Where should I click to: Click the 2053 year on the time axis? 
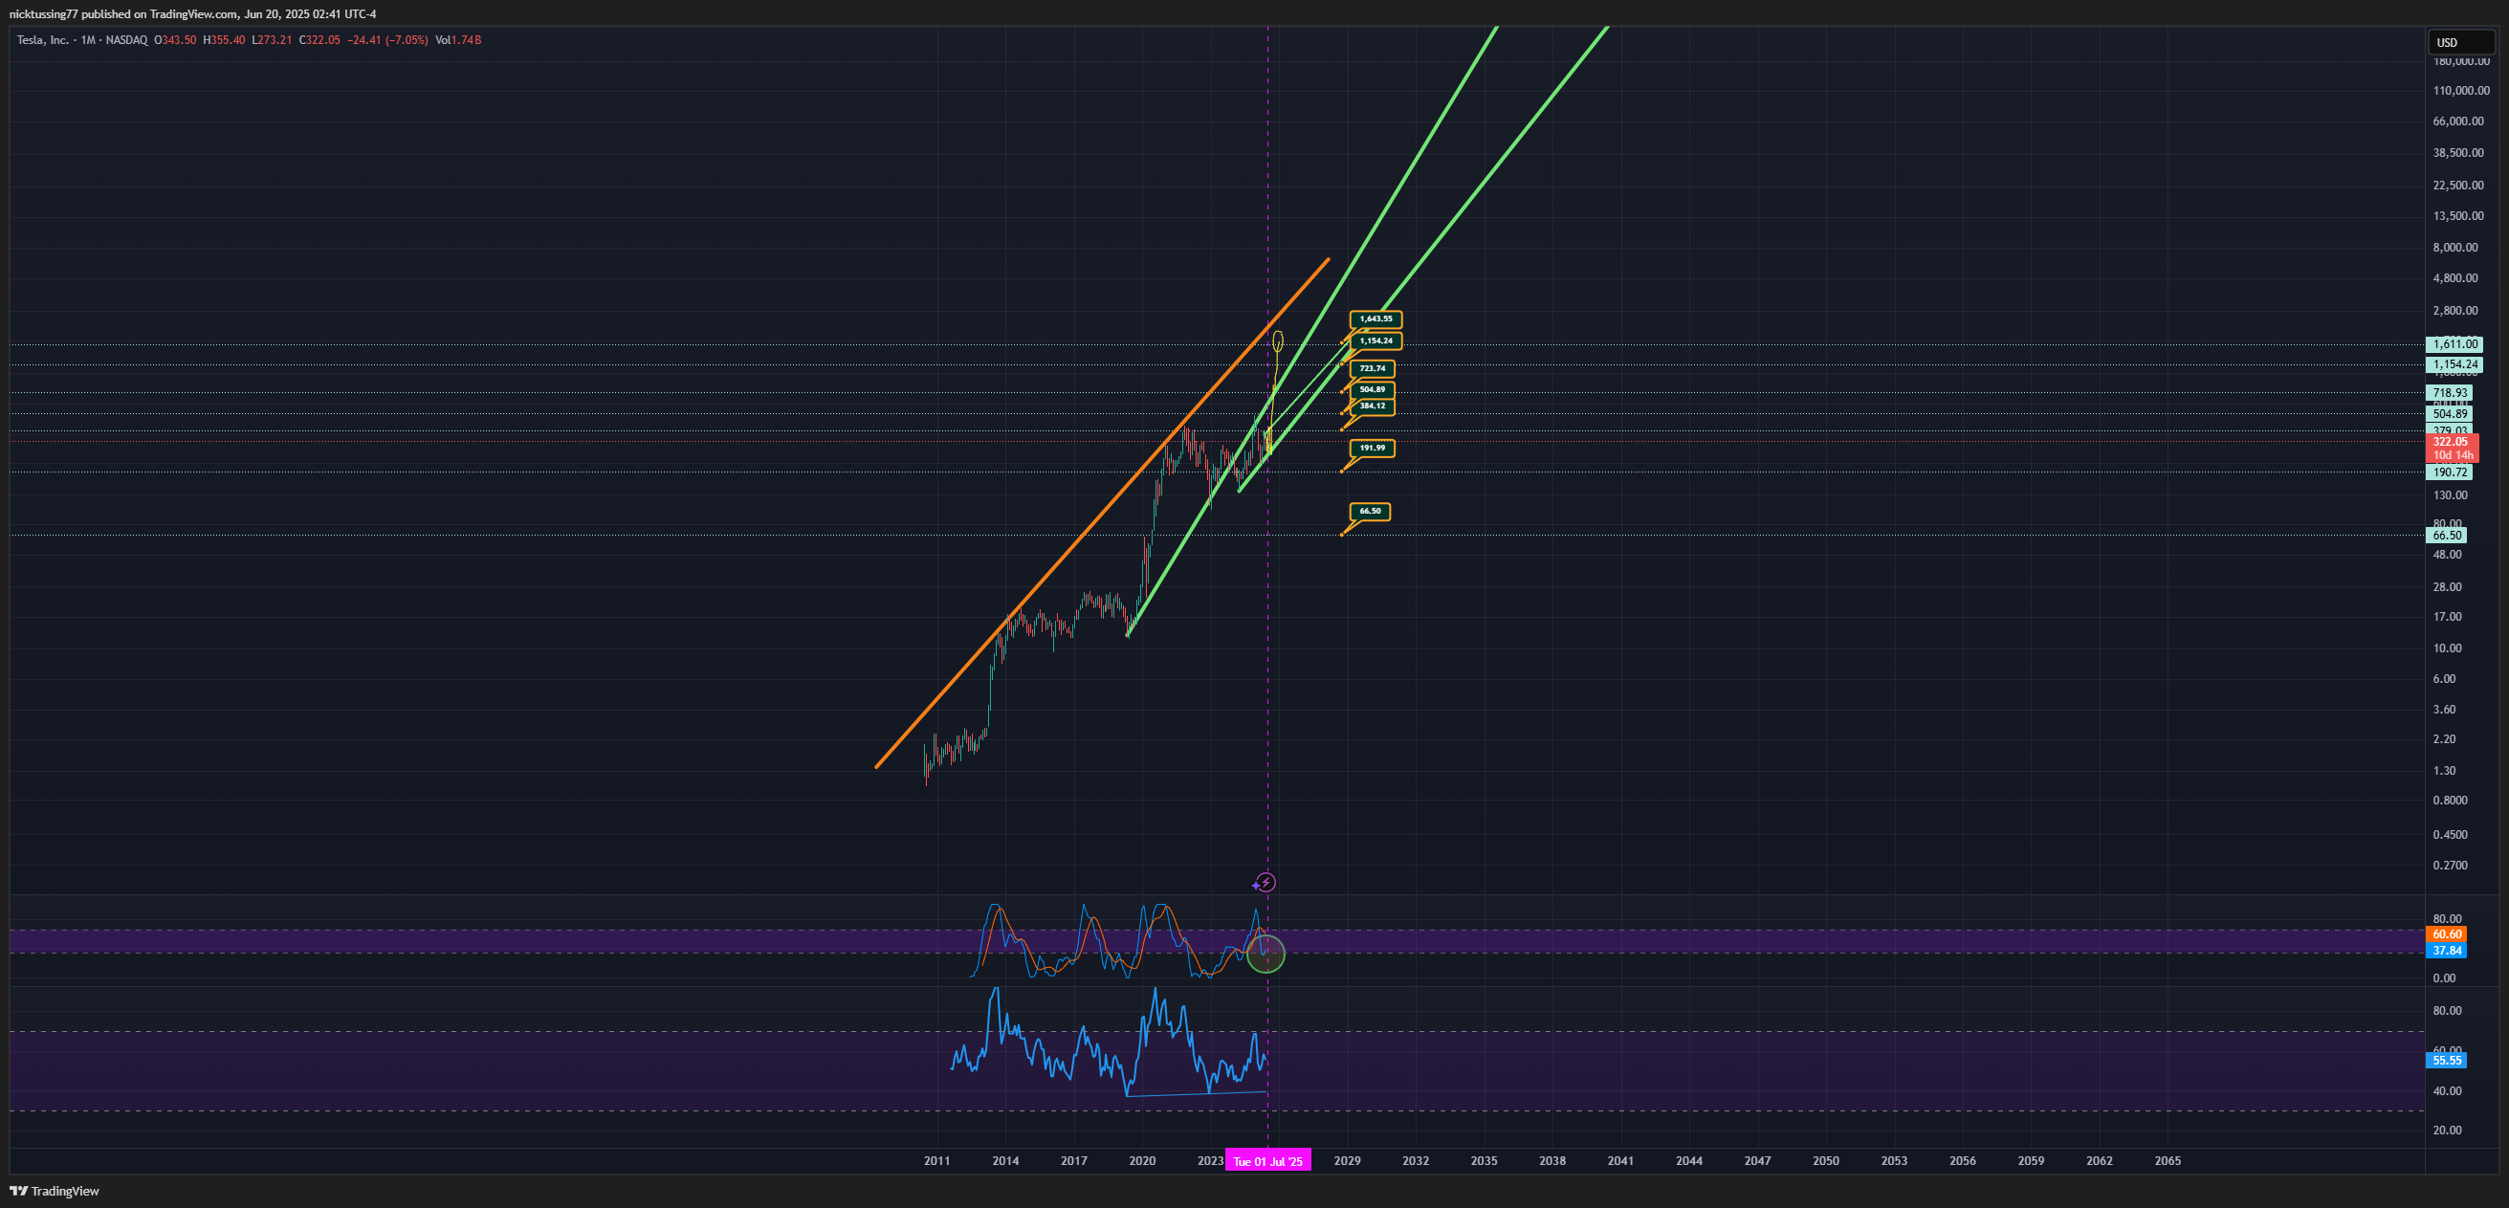click(x=1894, y=1160)
